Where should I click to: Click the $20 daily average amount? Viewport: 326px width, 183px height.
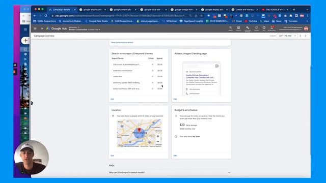[182, 125]
